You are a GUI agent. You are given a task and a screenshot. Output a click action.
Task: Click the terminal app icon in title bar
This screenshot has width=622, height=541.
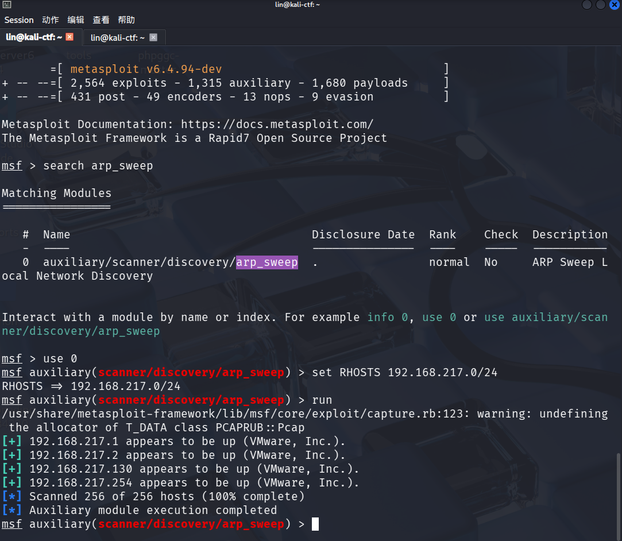(7, 5)
